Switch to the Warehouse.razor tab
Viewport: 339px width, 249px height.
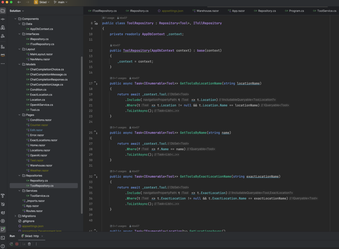(x=207, y=11)
